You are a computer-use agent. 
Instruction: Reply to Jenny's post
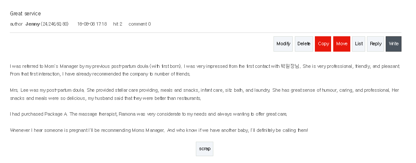tap(375, 44)
